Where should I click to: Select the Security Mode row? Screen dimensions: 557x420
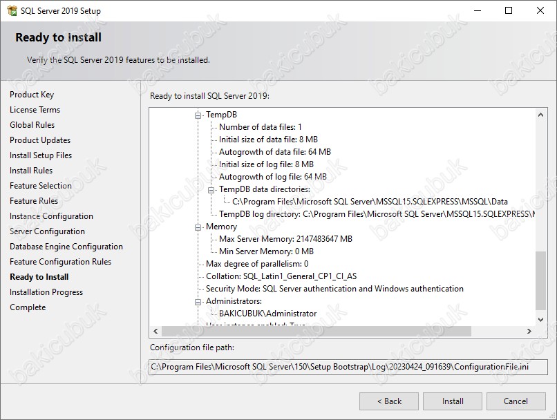(334, 289)
